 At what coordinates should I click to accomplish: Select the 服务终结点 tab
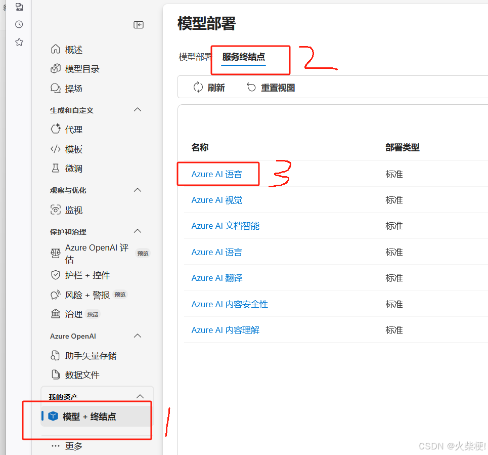coord(243,57)
